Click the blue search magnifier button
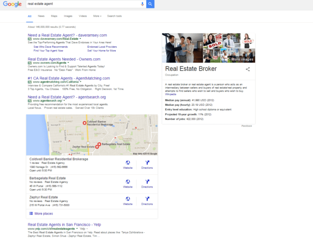The image size is (313, 242). 150,4
